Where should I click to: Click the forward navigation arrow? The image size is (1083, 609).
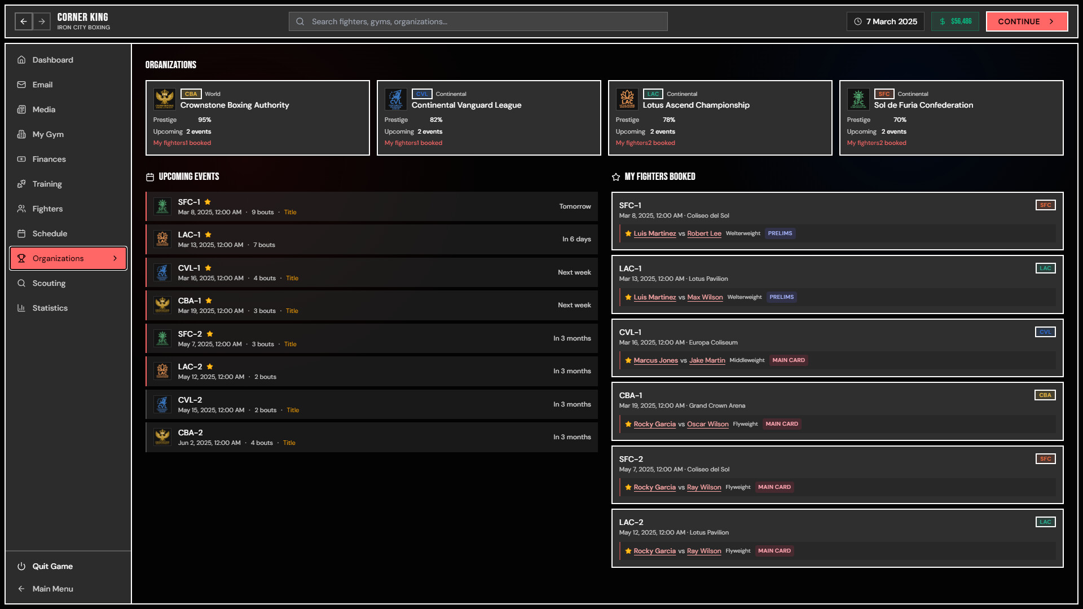tap(42, 21)
